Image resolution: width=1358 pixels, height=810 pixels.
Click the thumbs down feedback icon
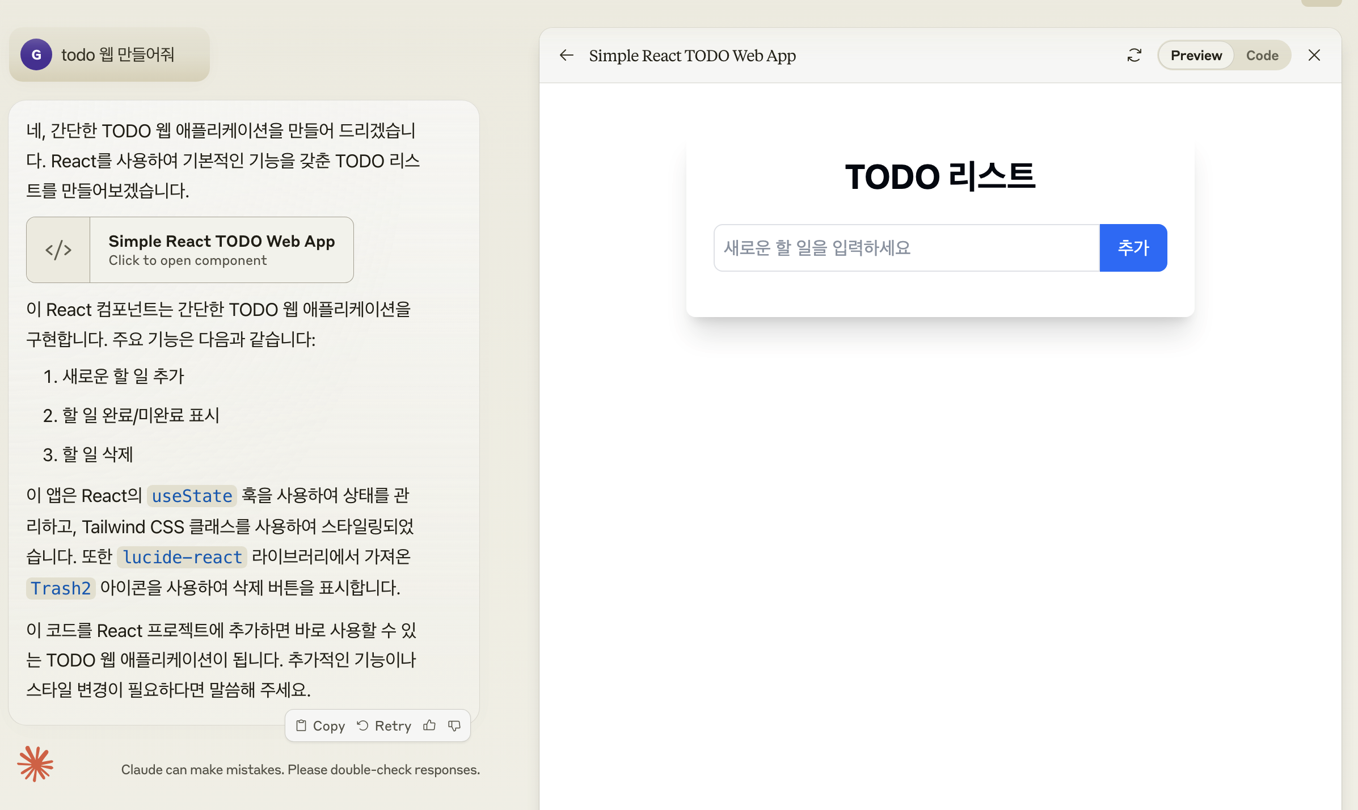pos(454,725)
